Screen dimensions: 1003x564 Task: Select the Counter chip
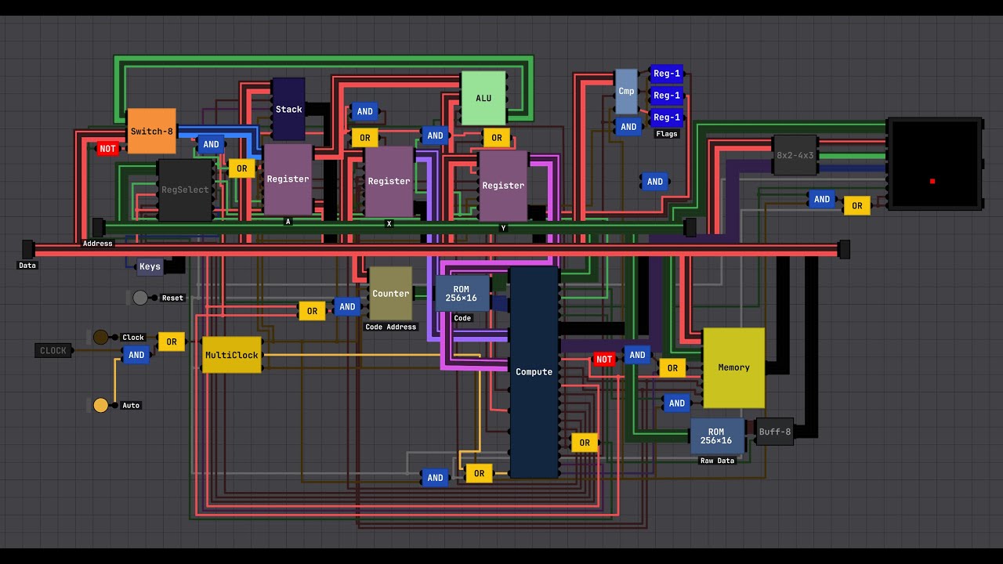click(391, 294)
